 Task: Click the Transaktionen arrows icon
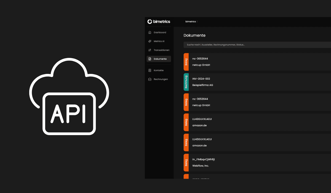click(150, 50)
